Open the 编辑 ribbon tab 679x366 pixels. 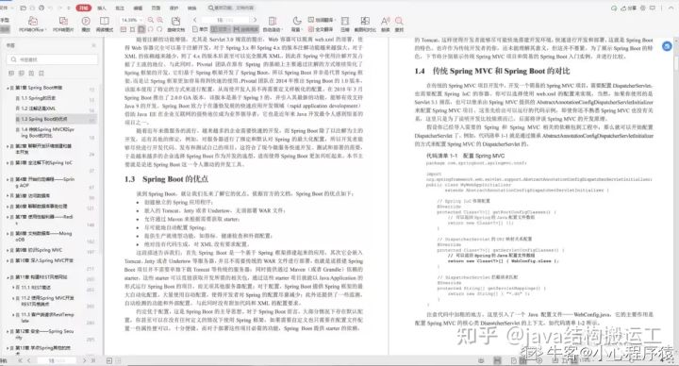coord(138,8)
